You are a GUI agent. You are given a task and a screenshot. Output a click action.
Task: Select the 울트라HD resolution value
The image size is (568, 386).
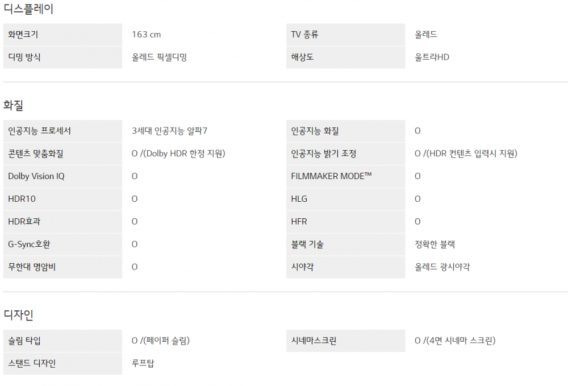click(432, 57)
